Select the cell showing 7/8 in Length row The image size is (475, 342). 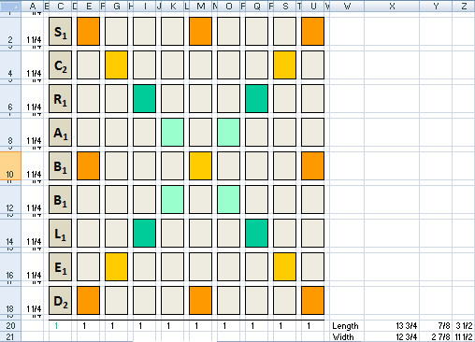point(436,326)
